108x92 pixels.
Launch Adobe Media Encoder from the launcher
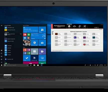[77, 38]
